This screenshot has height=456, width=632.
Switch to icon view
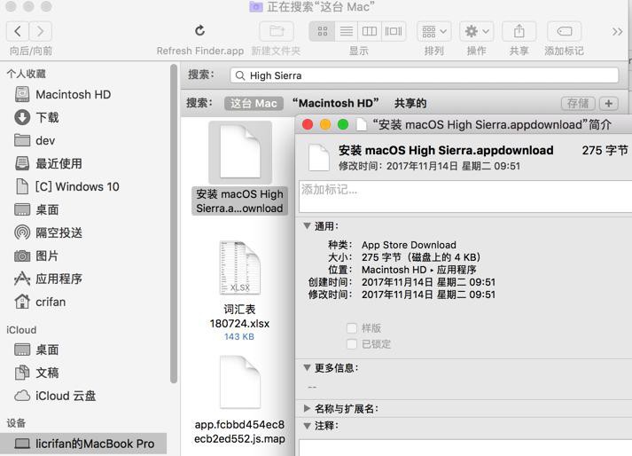pyautogui.click(x=322, y=31)
